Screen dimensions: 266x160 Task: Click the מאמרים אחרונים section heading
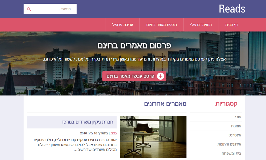pos(165,104)
